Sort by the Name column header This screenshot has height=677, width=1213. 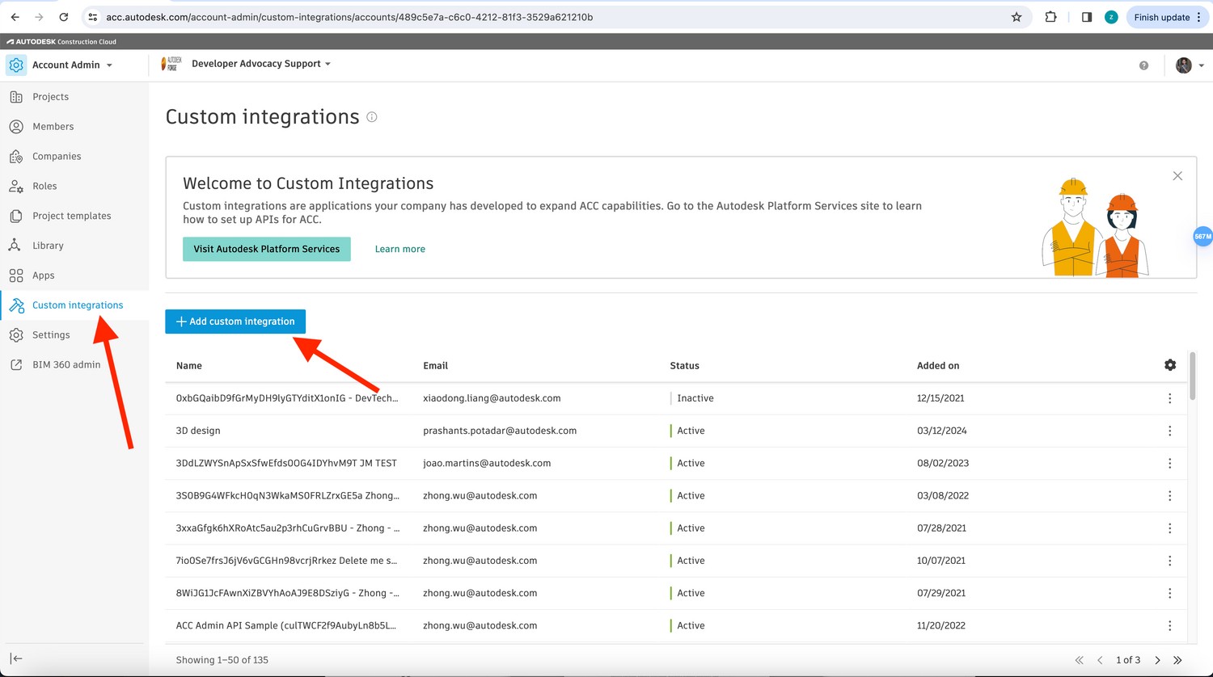pyautogui.click(x=189, y=366)
